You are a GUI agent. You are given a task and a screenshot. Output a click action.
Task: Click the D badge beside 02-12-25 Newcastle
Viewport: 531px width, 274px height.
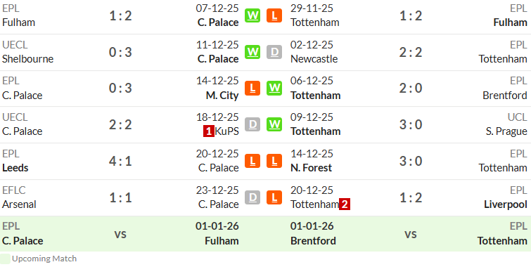pos(274,52)
